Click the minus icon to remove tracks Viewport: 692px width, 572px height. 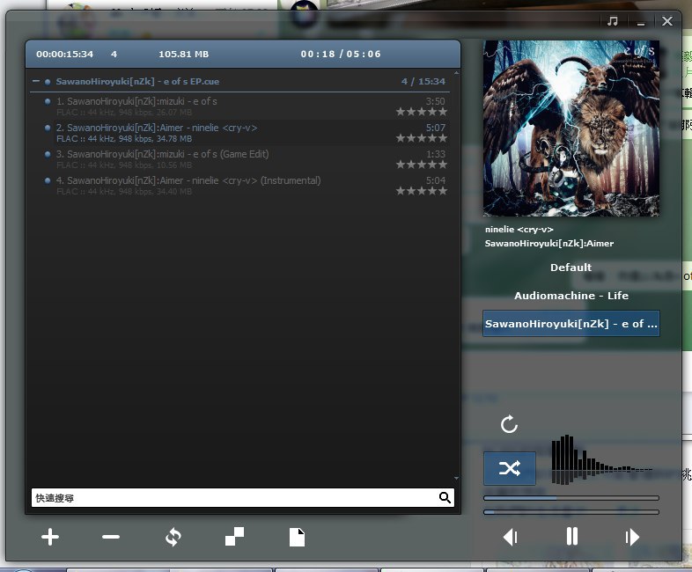111,537
